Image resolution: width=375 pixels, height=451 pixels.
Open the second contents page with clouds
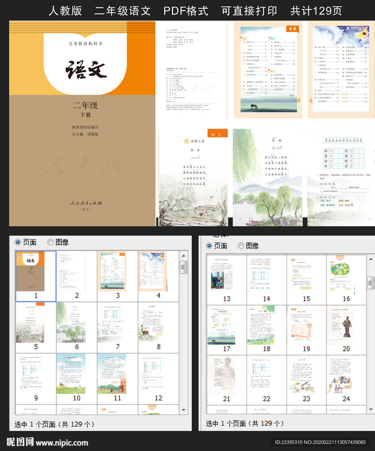coord(341,69)
